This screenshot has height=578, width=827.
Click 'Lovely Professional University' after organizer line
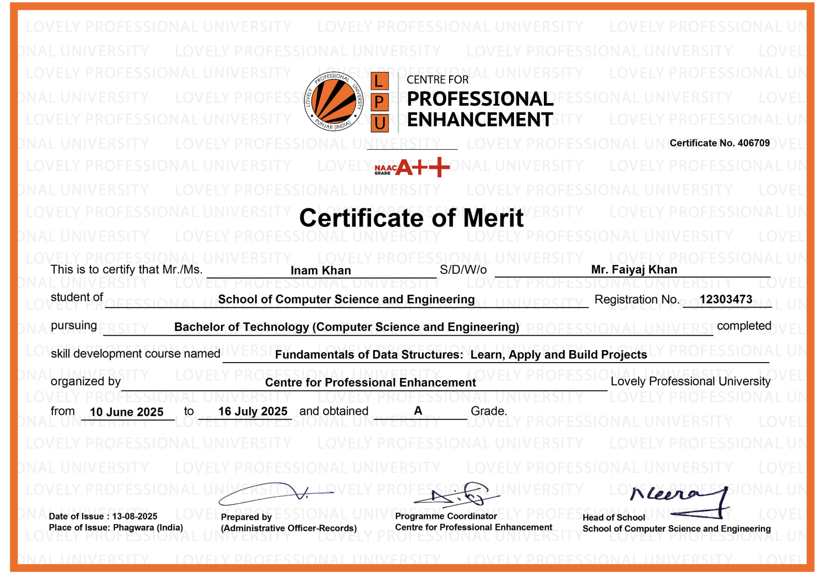(x=690, y=381)
